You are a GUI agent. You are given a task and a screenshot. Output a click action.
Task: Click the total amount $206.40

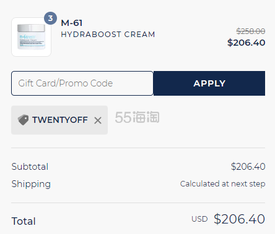pyautogui.click(x=239, y=219)
